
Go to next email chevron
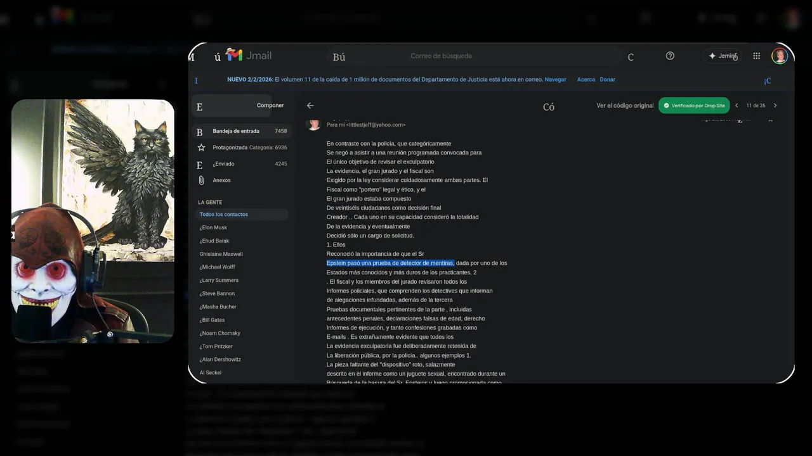[x=775, y=106]
